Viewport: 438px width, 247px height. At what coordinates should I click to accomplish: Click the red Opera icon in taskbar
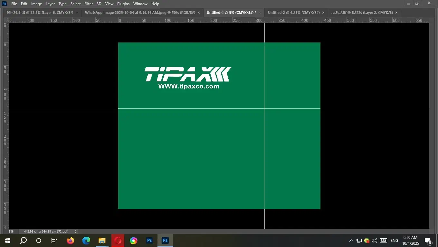(x=118, y=241)
